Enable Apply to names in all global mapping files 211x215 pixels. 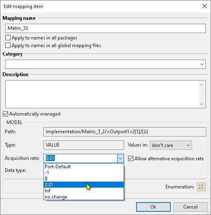[8, 45]
